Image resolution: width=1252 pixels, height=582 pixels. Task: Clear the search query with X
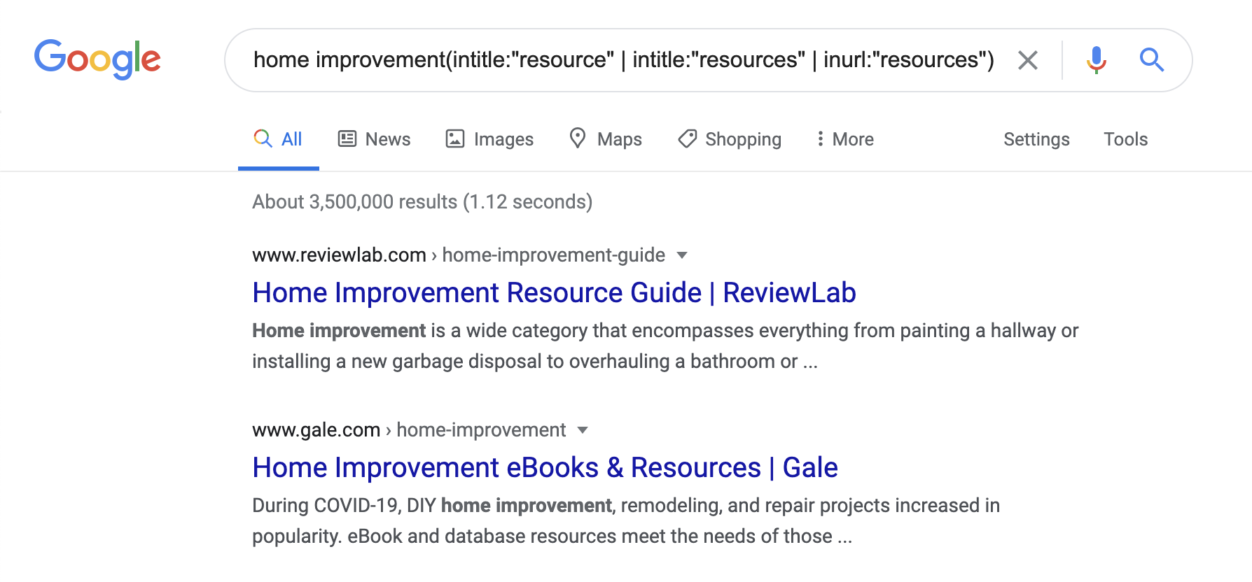1027,60
